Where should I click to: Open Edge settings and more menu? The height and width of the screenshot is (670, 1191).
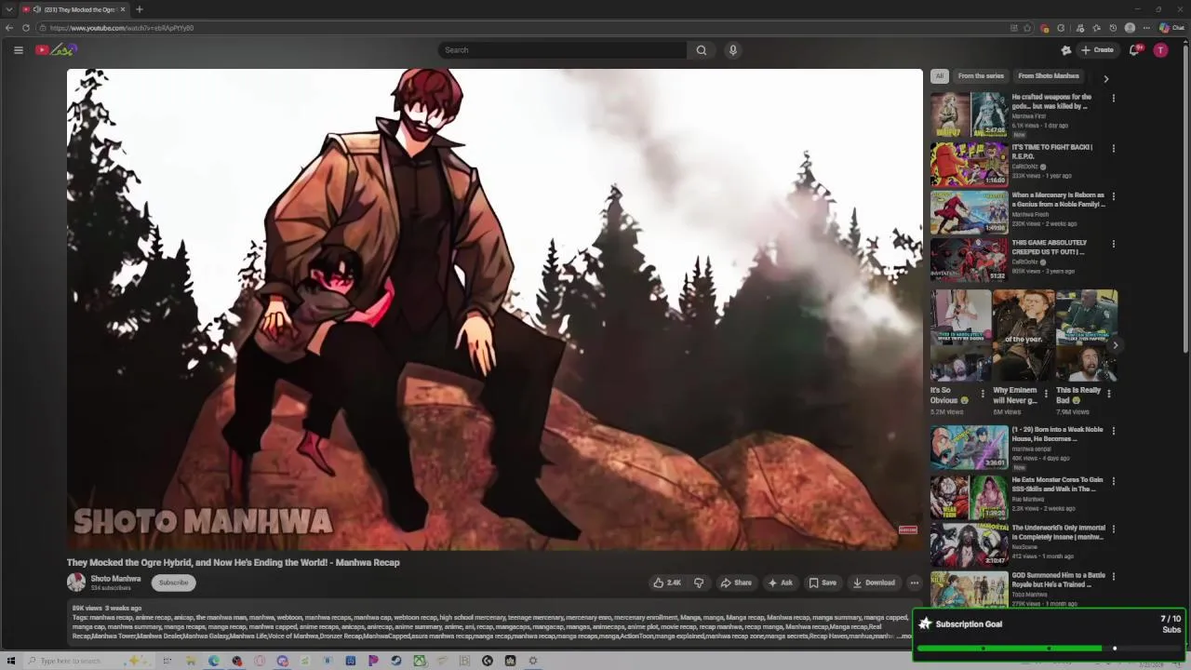click(1146, 28)
